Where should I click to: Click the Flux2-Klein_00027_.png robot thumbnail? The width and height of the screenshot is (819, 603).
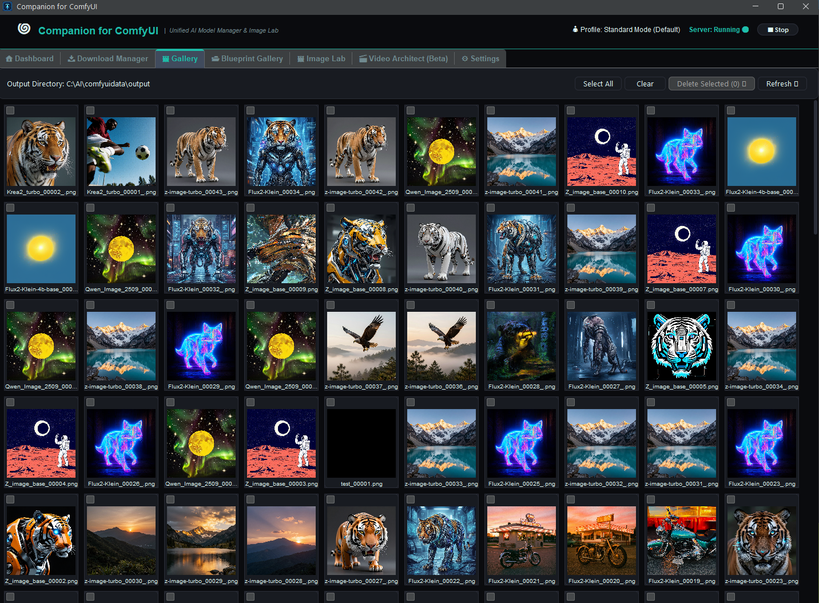[602, 346]
